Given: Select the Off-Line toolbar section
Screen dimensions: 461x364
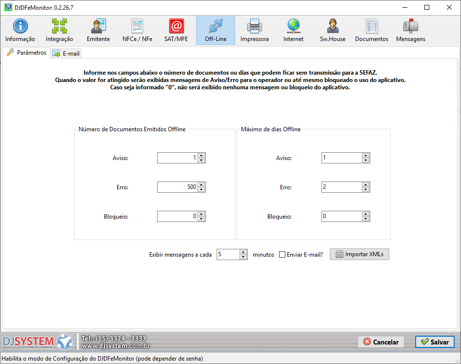Looking at the screenshot, I should point(216,31).
